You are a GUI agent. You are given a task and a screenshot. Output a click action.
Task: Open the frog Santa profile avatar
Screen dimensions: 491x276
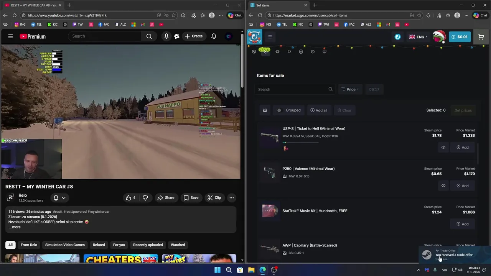pos(439,37)
